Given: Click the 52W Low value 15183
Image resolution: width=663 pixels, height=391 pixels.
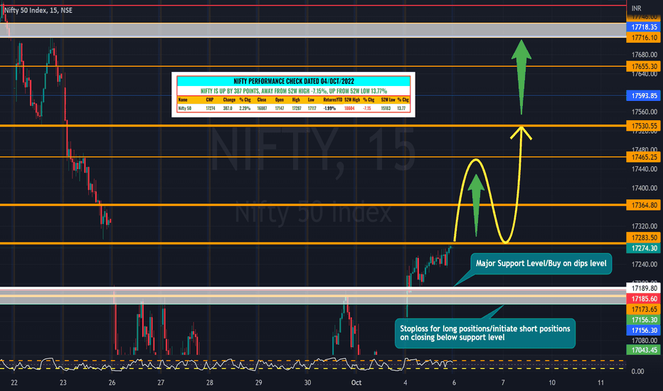Looking at the screenshot, I should tap(385, 109).
